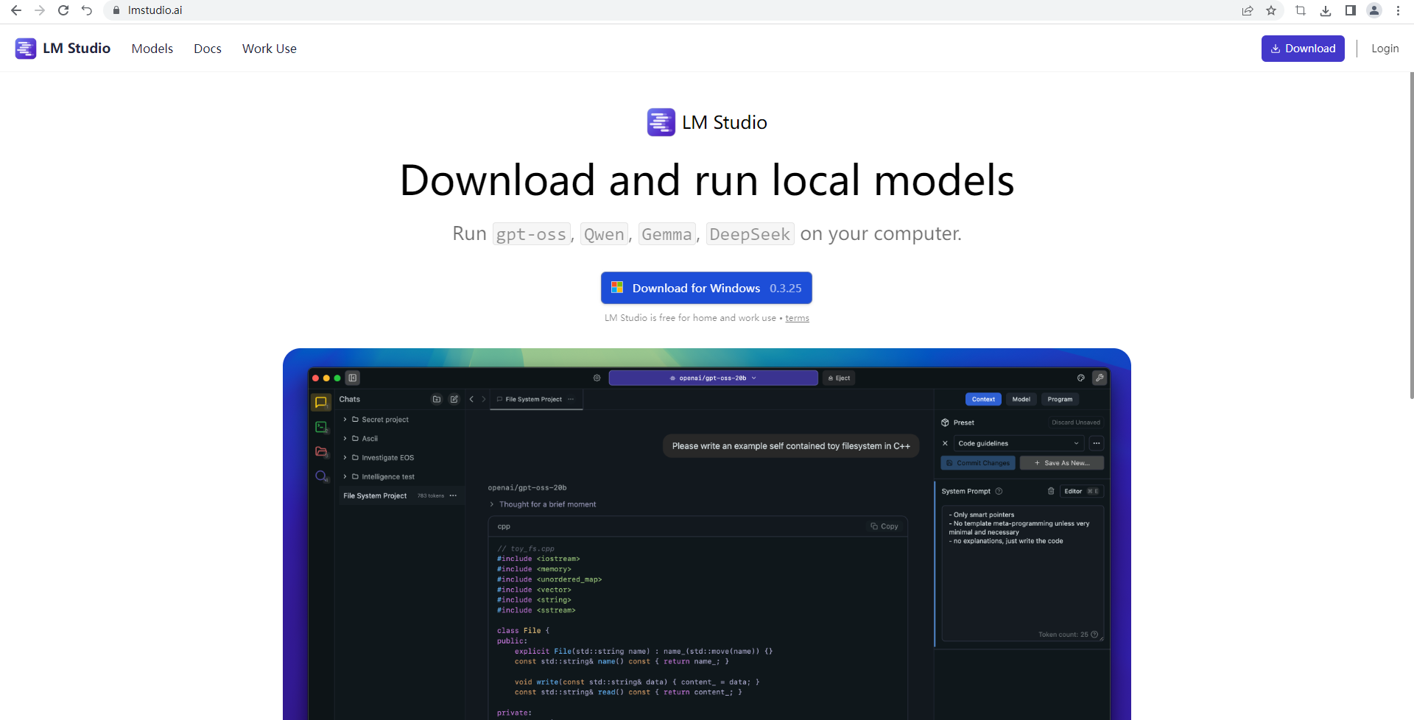Click the palette icon in app top-right

pyautogui.click(x=1081, y=378)
